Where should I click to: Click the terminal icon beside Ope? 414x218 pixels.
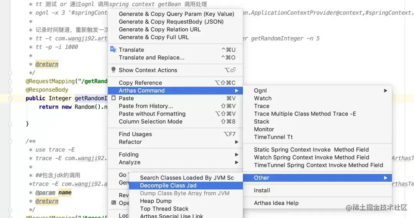pyautogui.click(x=113, y=203)
